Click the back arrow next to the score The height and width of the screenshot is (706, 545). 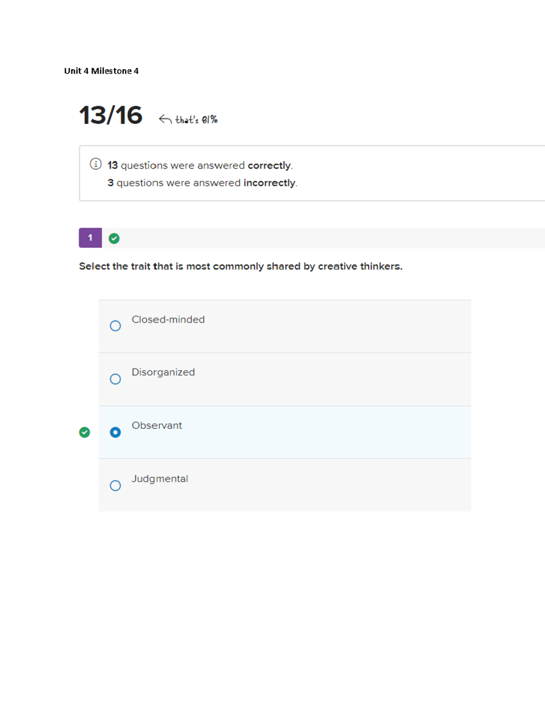(165, 120)
